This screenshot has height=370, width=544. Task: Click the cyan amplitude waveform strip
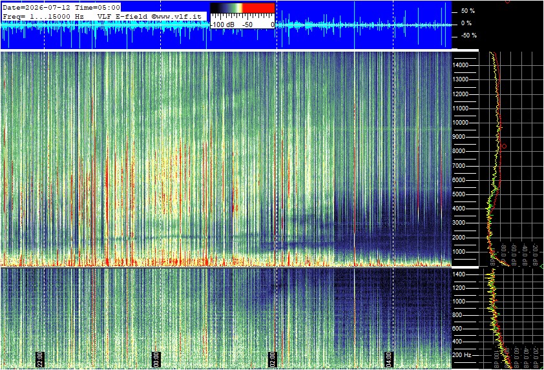click(226, 25)
